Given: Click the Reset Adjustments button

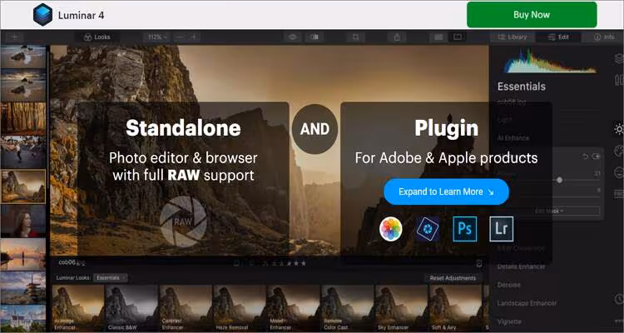Looking at the screenshot, I should [x=453, y=278].
